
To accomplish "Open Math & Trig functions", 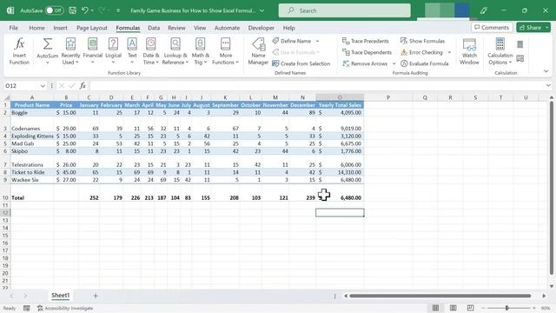I will click(x=201, y=51).
